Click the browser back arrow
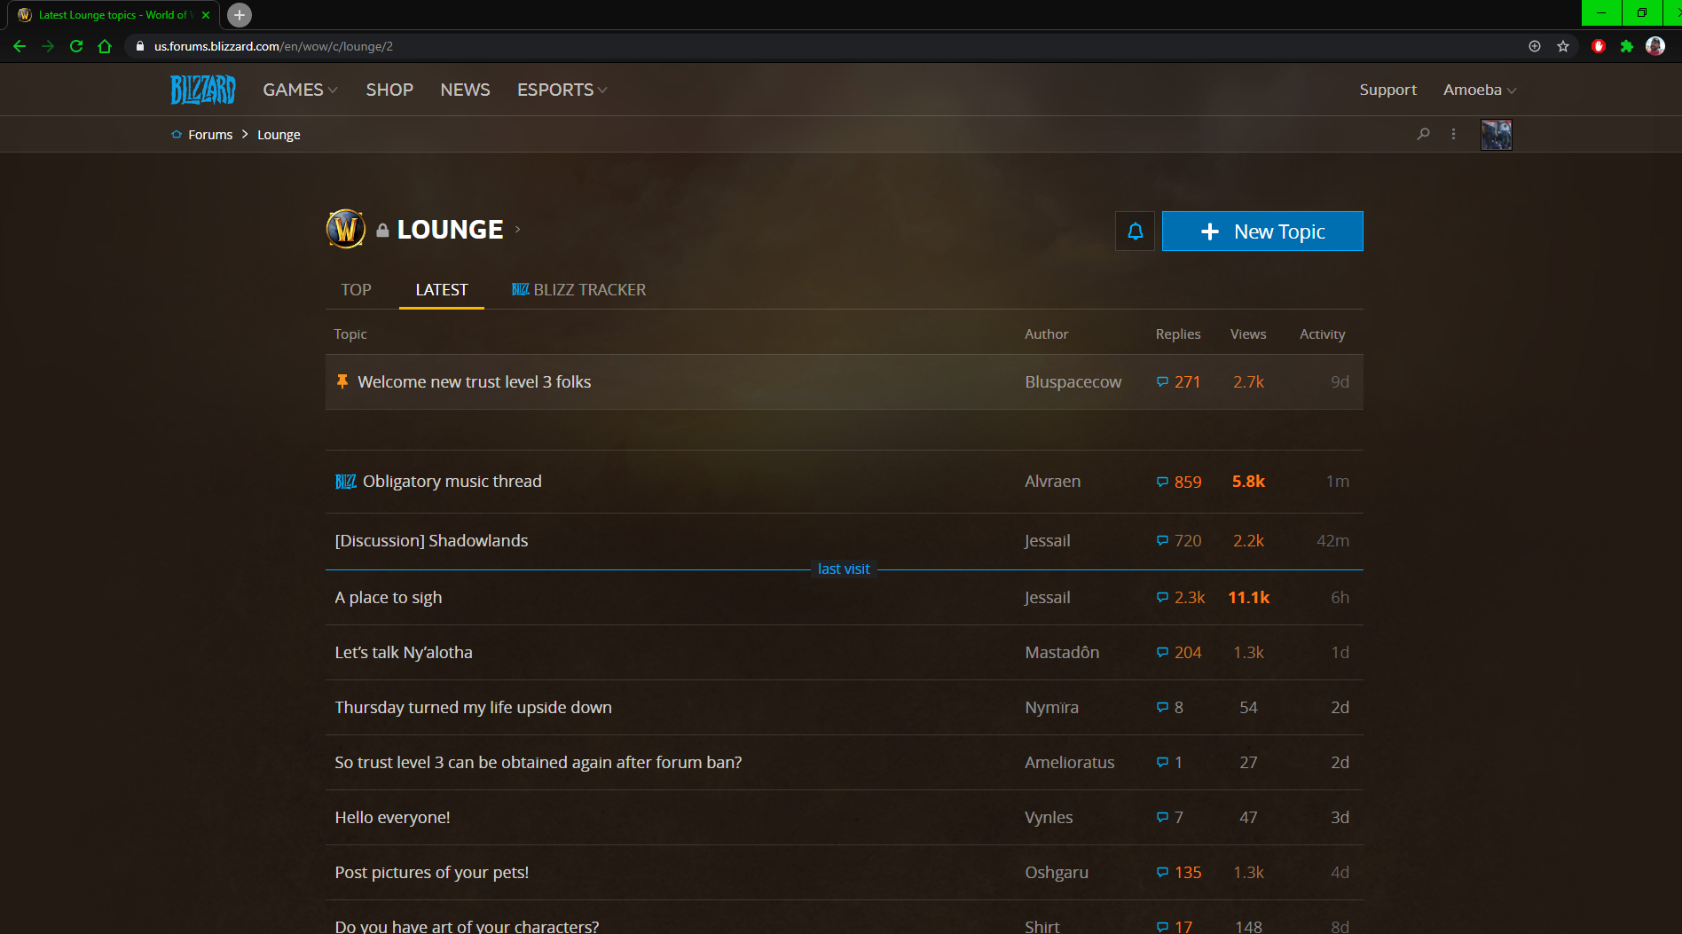Image resolution: width=1682 pixels, height=934 pixels. click(20, 46)
